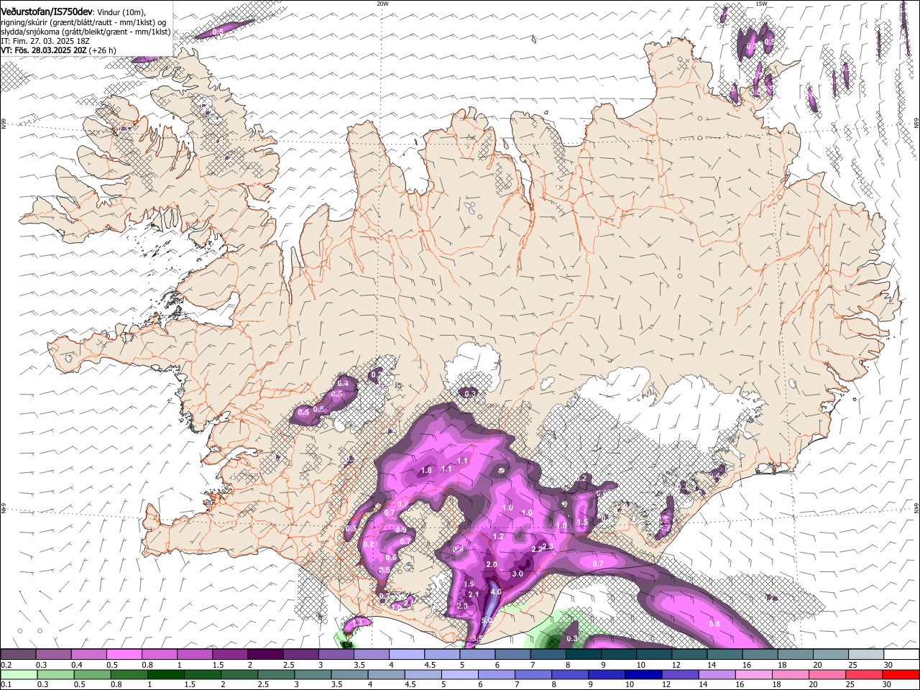920x690 pixels.
Task: Click the 5.0 precipitation value on the map
Action: click(x=487, y=620)
